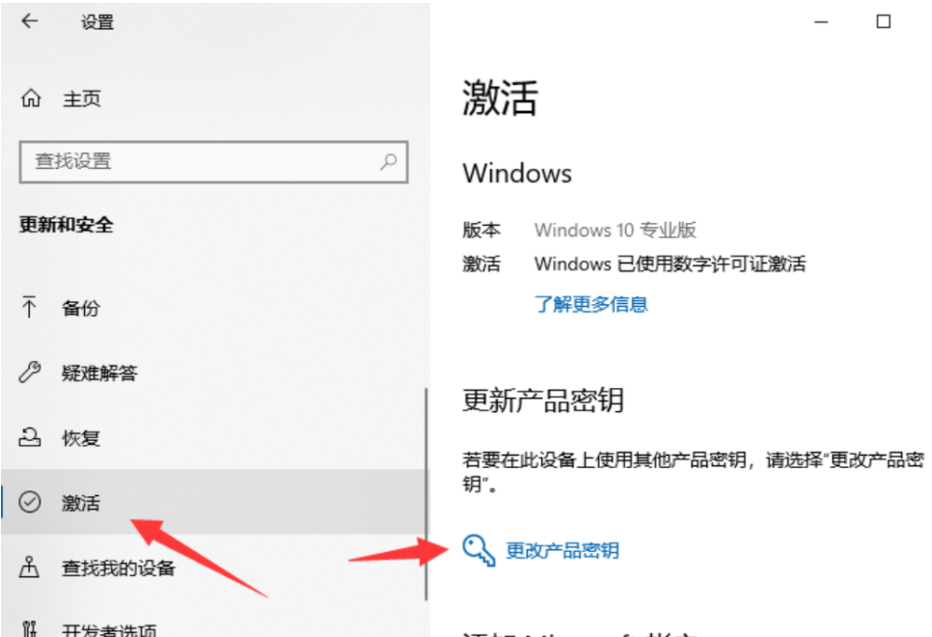Open the 了解更多信息 link
Image resolution: width=932 pixels, height=637 pixels.
tap(590, 304)
